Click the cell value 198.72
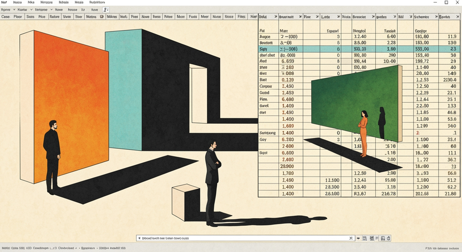The width and height of the screenshot is (462, 252). point(422,62)
